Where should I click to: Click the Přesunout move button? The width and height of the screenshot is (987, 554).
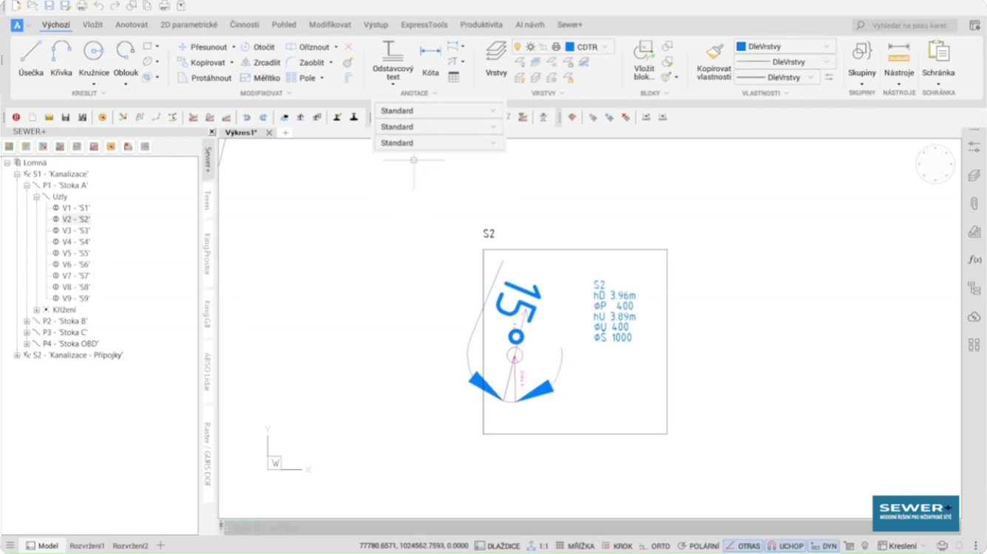[202, 47]
